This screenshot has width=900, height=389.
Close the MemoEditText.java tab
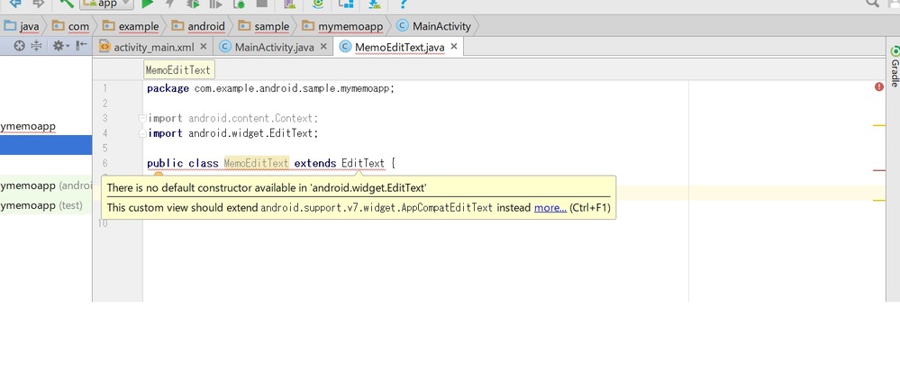454,47
